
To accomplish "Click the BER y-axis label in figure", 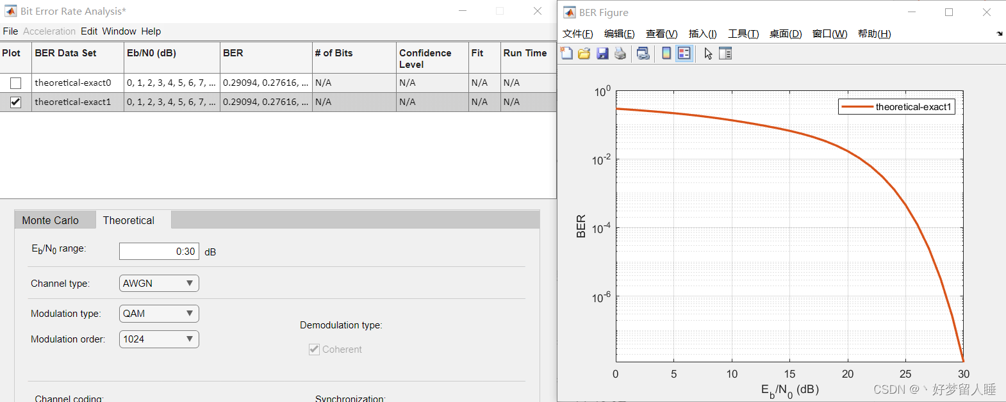I will (581, 227).
